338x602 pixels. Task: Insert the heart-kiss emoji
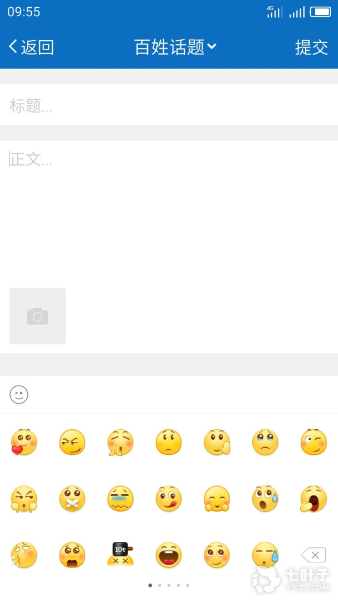click(x=24, y=442)
